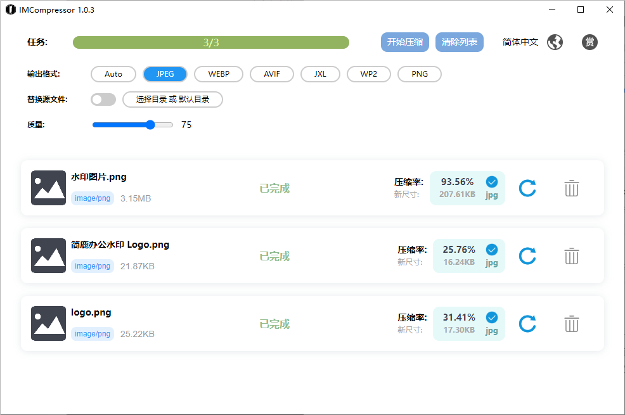Click image/png tag of logo.png
Screen dimensions: 625x415
[93, 334]
